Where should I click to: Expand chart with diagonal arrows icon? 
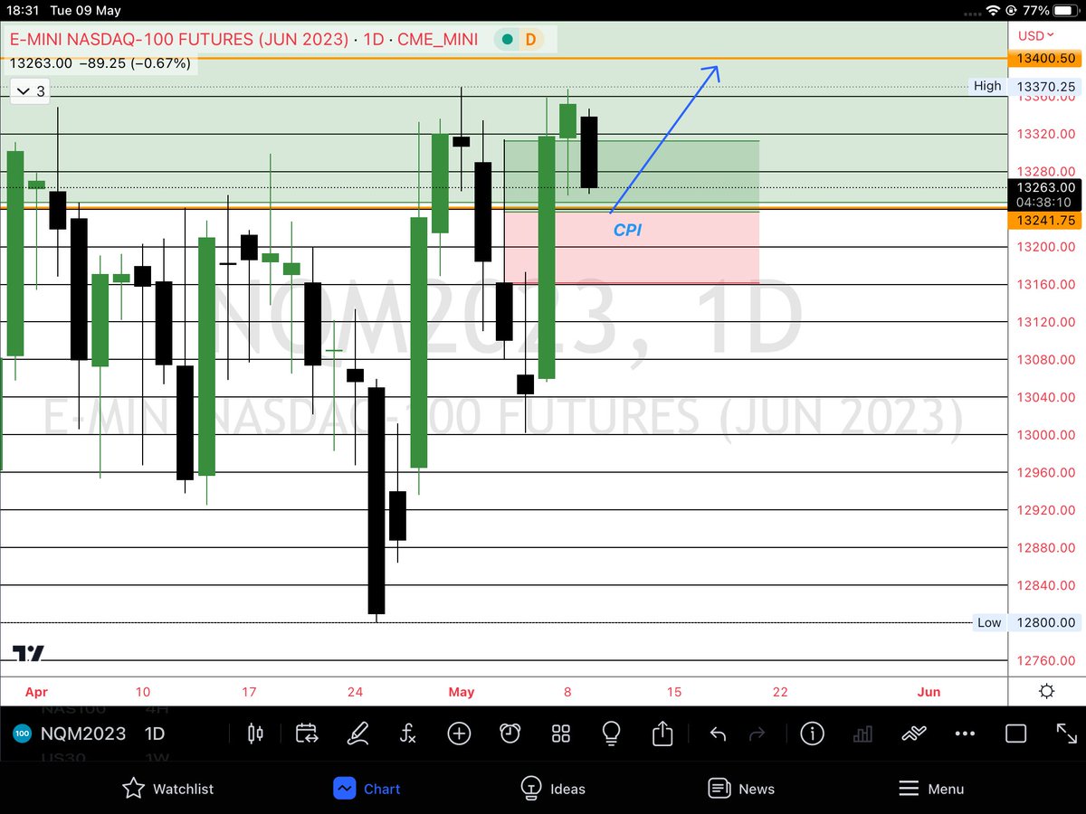click(1066, 734)
